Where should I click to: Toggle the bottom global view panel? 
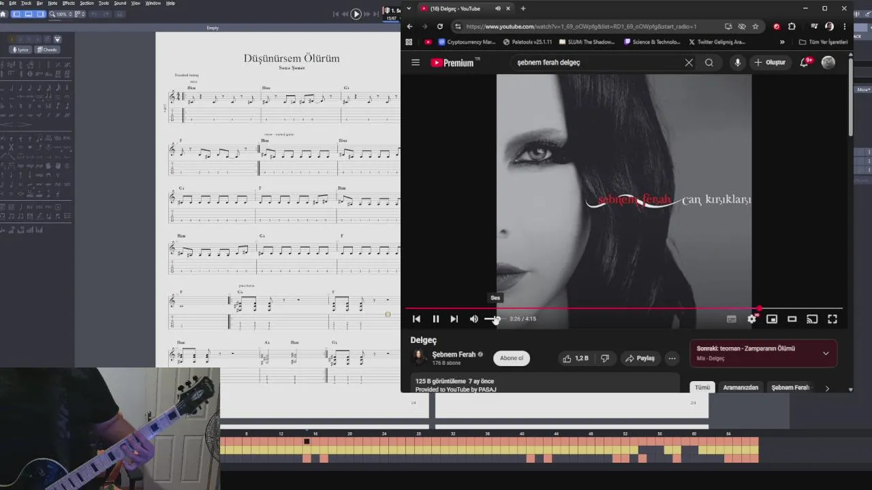click(29, 14)
